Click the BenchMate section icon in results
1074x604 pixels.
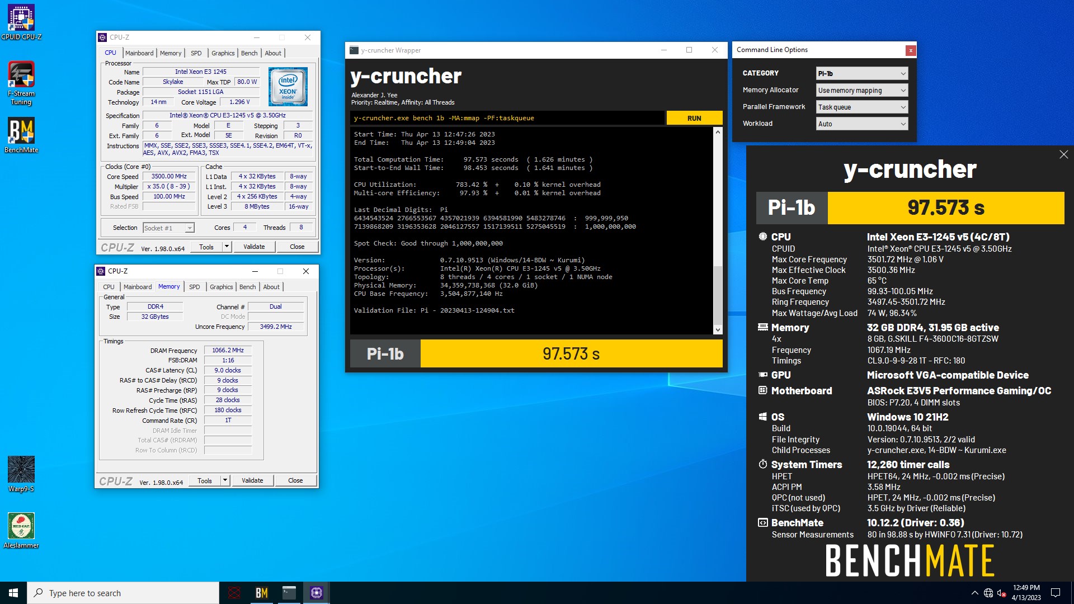pos(763,522)
